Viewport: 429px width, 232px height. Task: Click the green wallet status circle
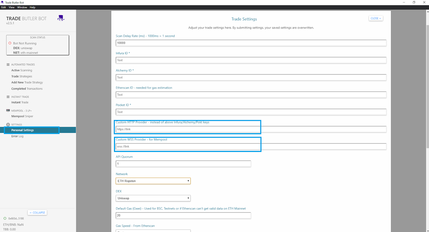point(5,218)
